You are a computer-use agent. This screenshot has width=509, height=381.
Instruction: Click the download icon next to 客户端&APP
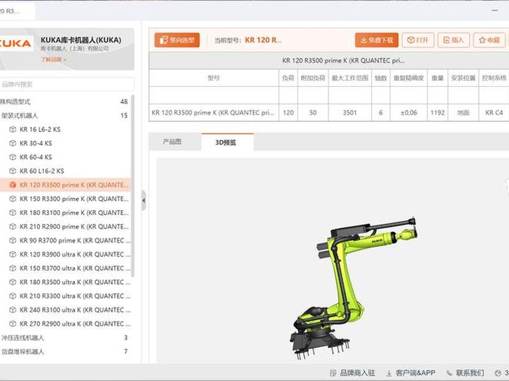pos(389,373)
